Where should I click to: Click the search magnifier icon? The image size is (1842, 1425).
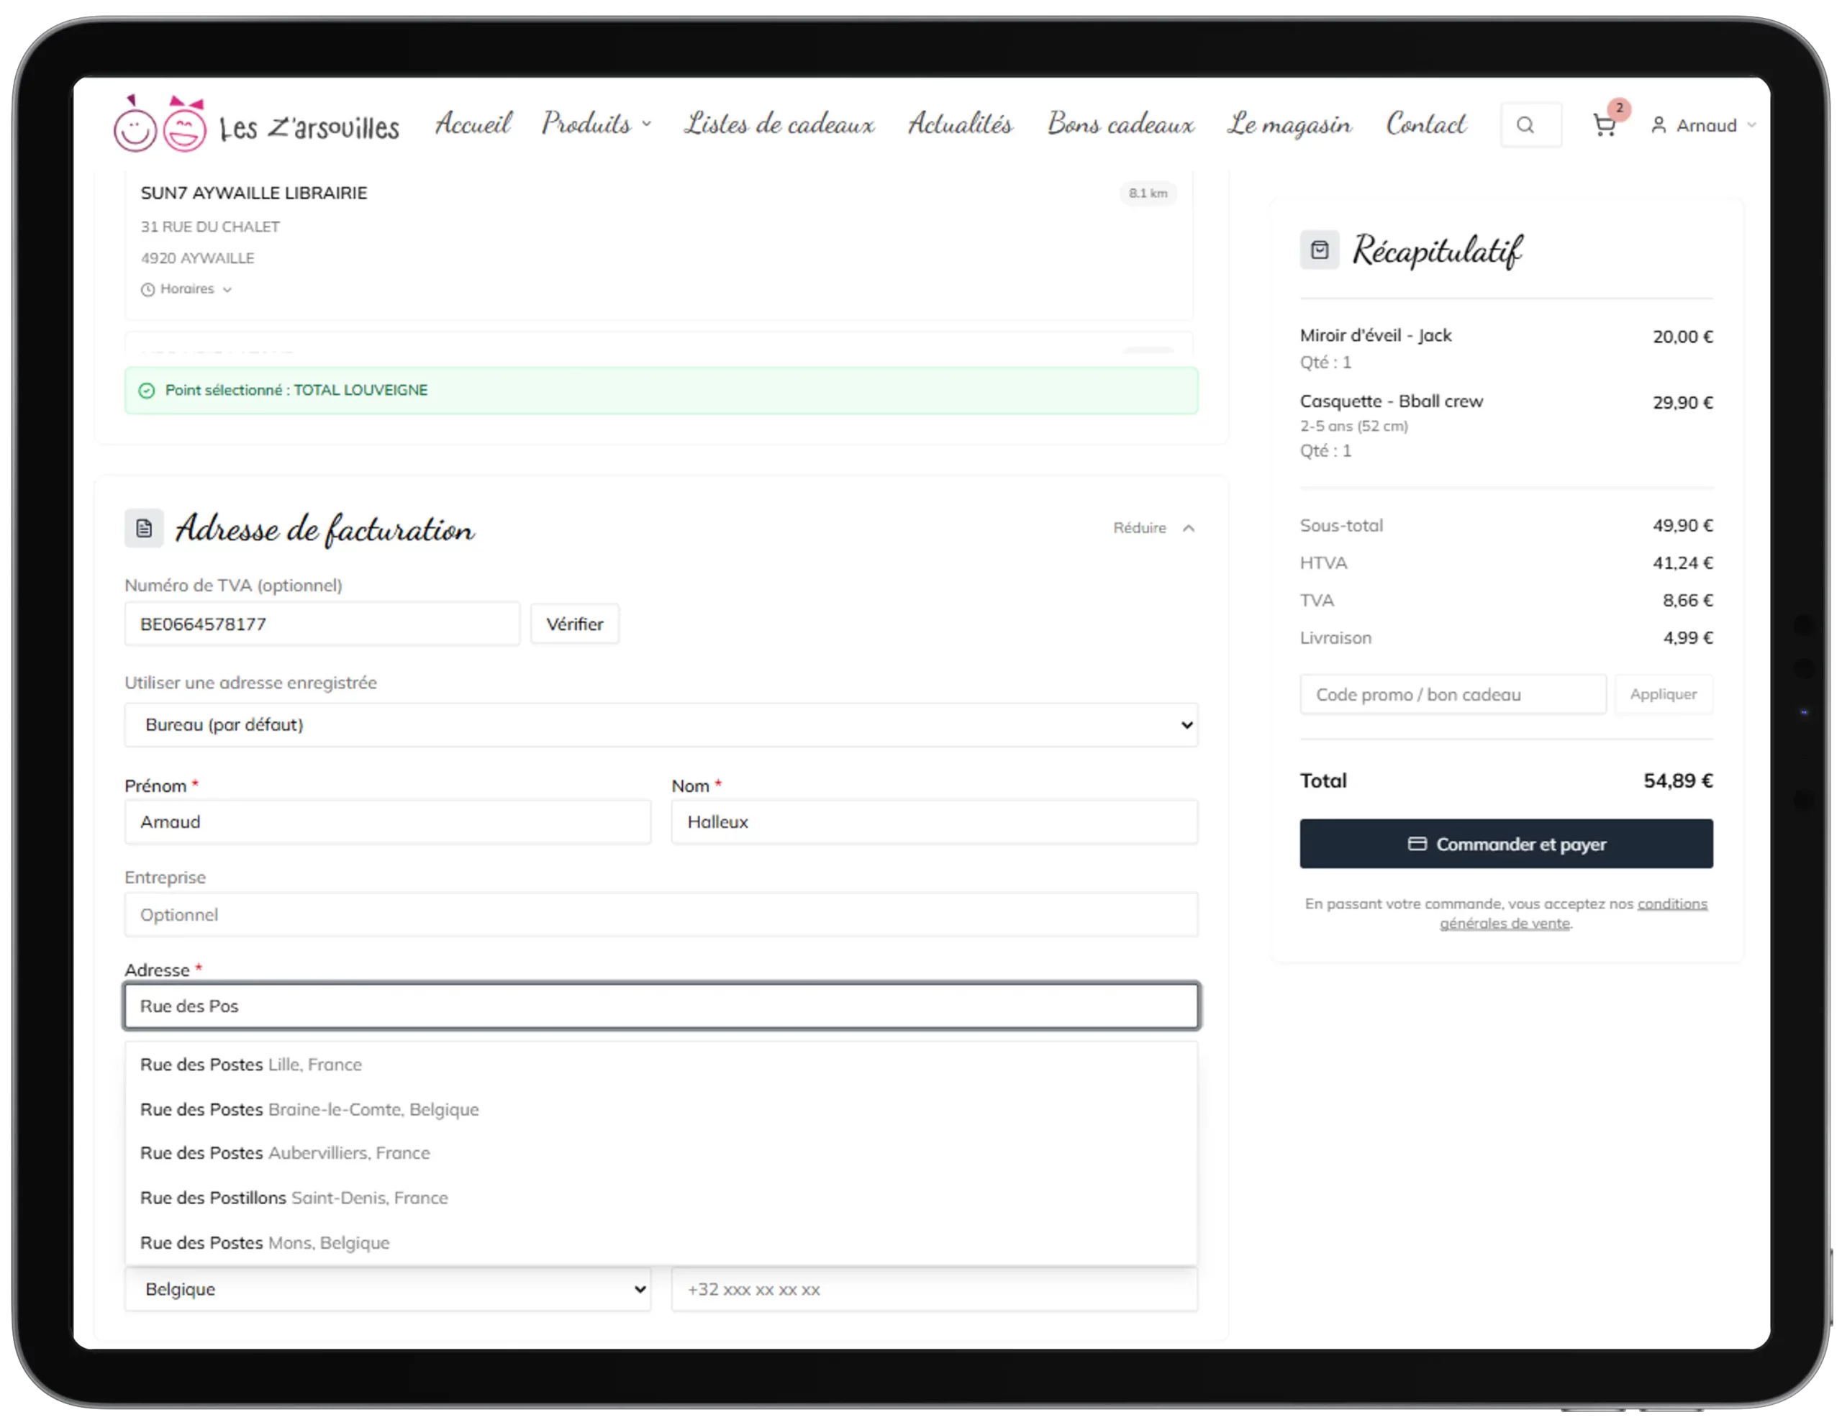[1525, 126]
